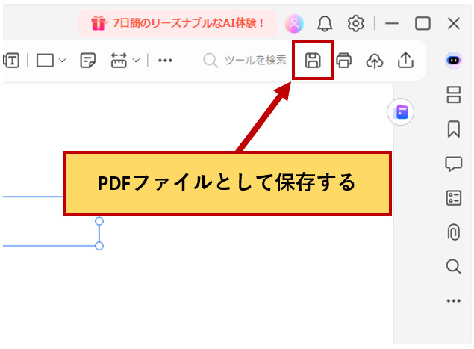The image size is (474, 349).
Task: Open the Search panel in sidebar
Action: [453, 267]
